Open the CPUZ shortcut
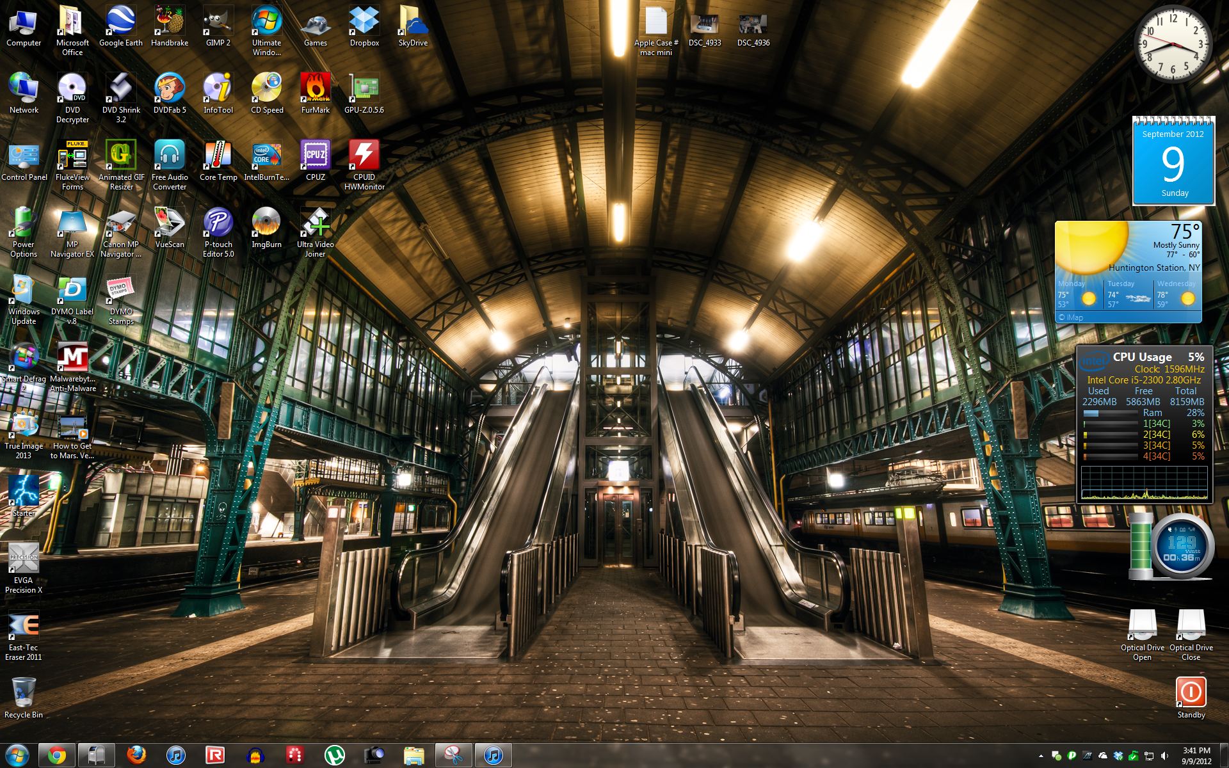This screenshot has height=768, width=1229. click(316, 161)
